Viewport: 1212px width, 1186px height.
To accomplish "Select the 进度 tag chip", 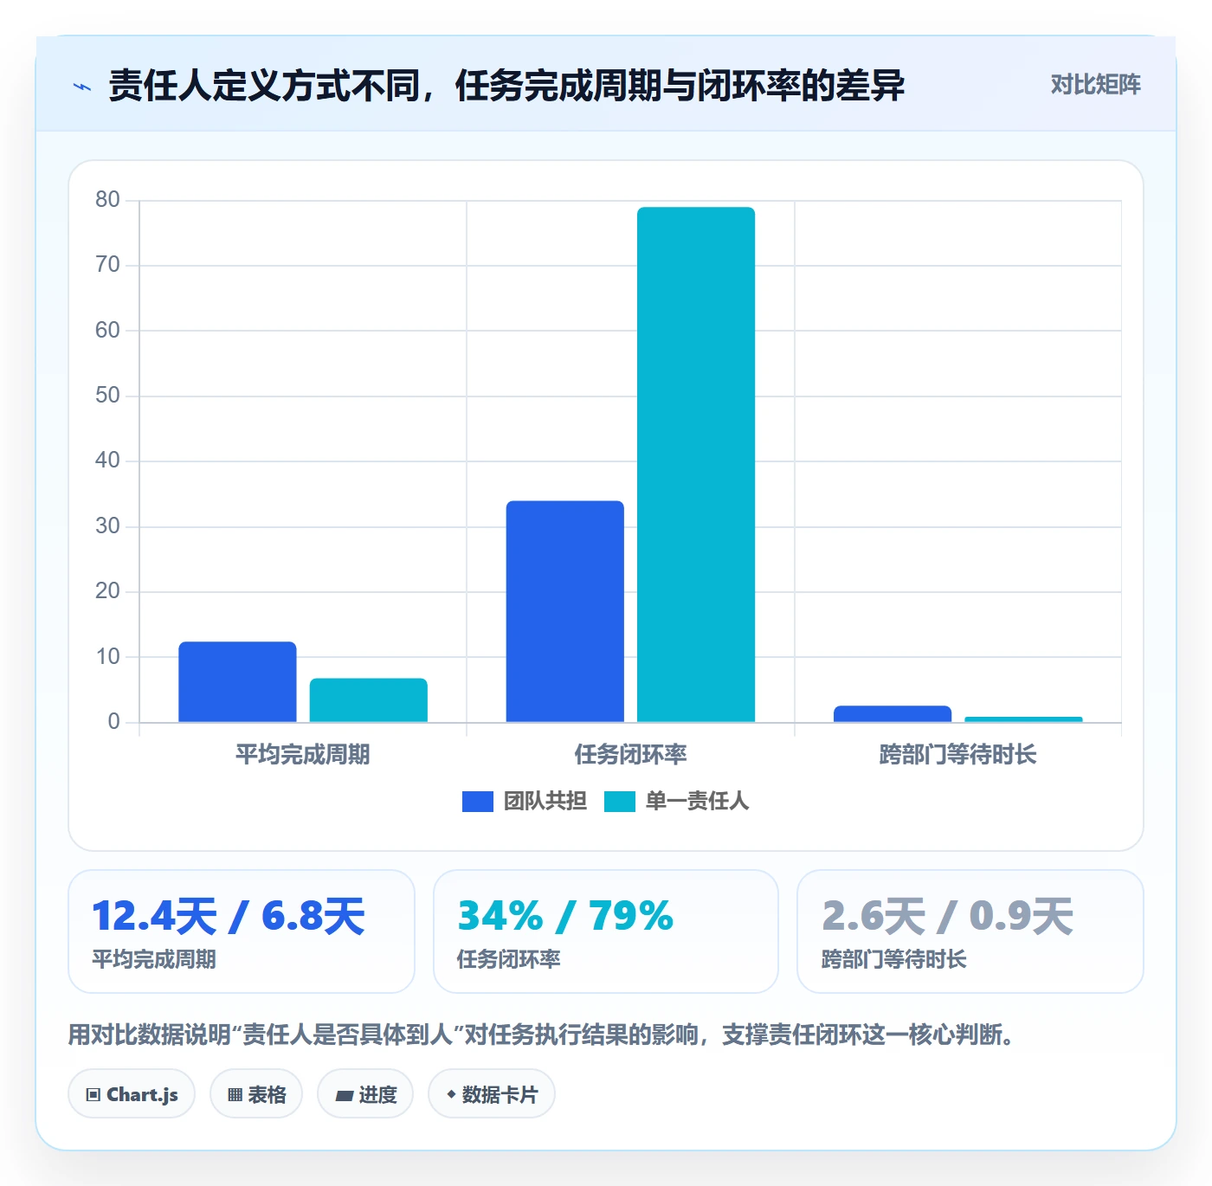I will tap(365, 1094).
